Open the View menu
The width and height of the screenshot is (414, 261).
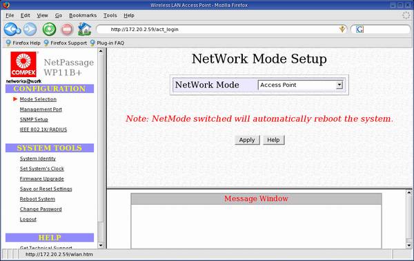(42, 15)
